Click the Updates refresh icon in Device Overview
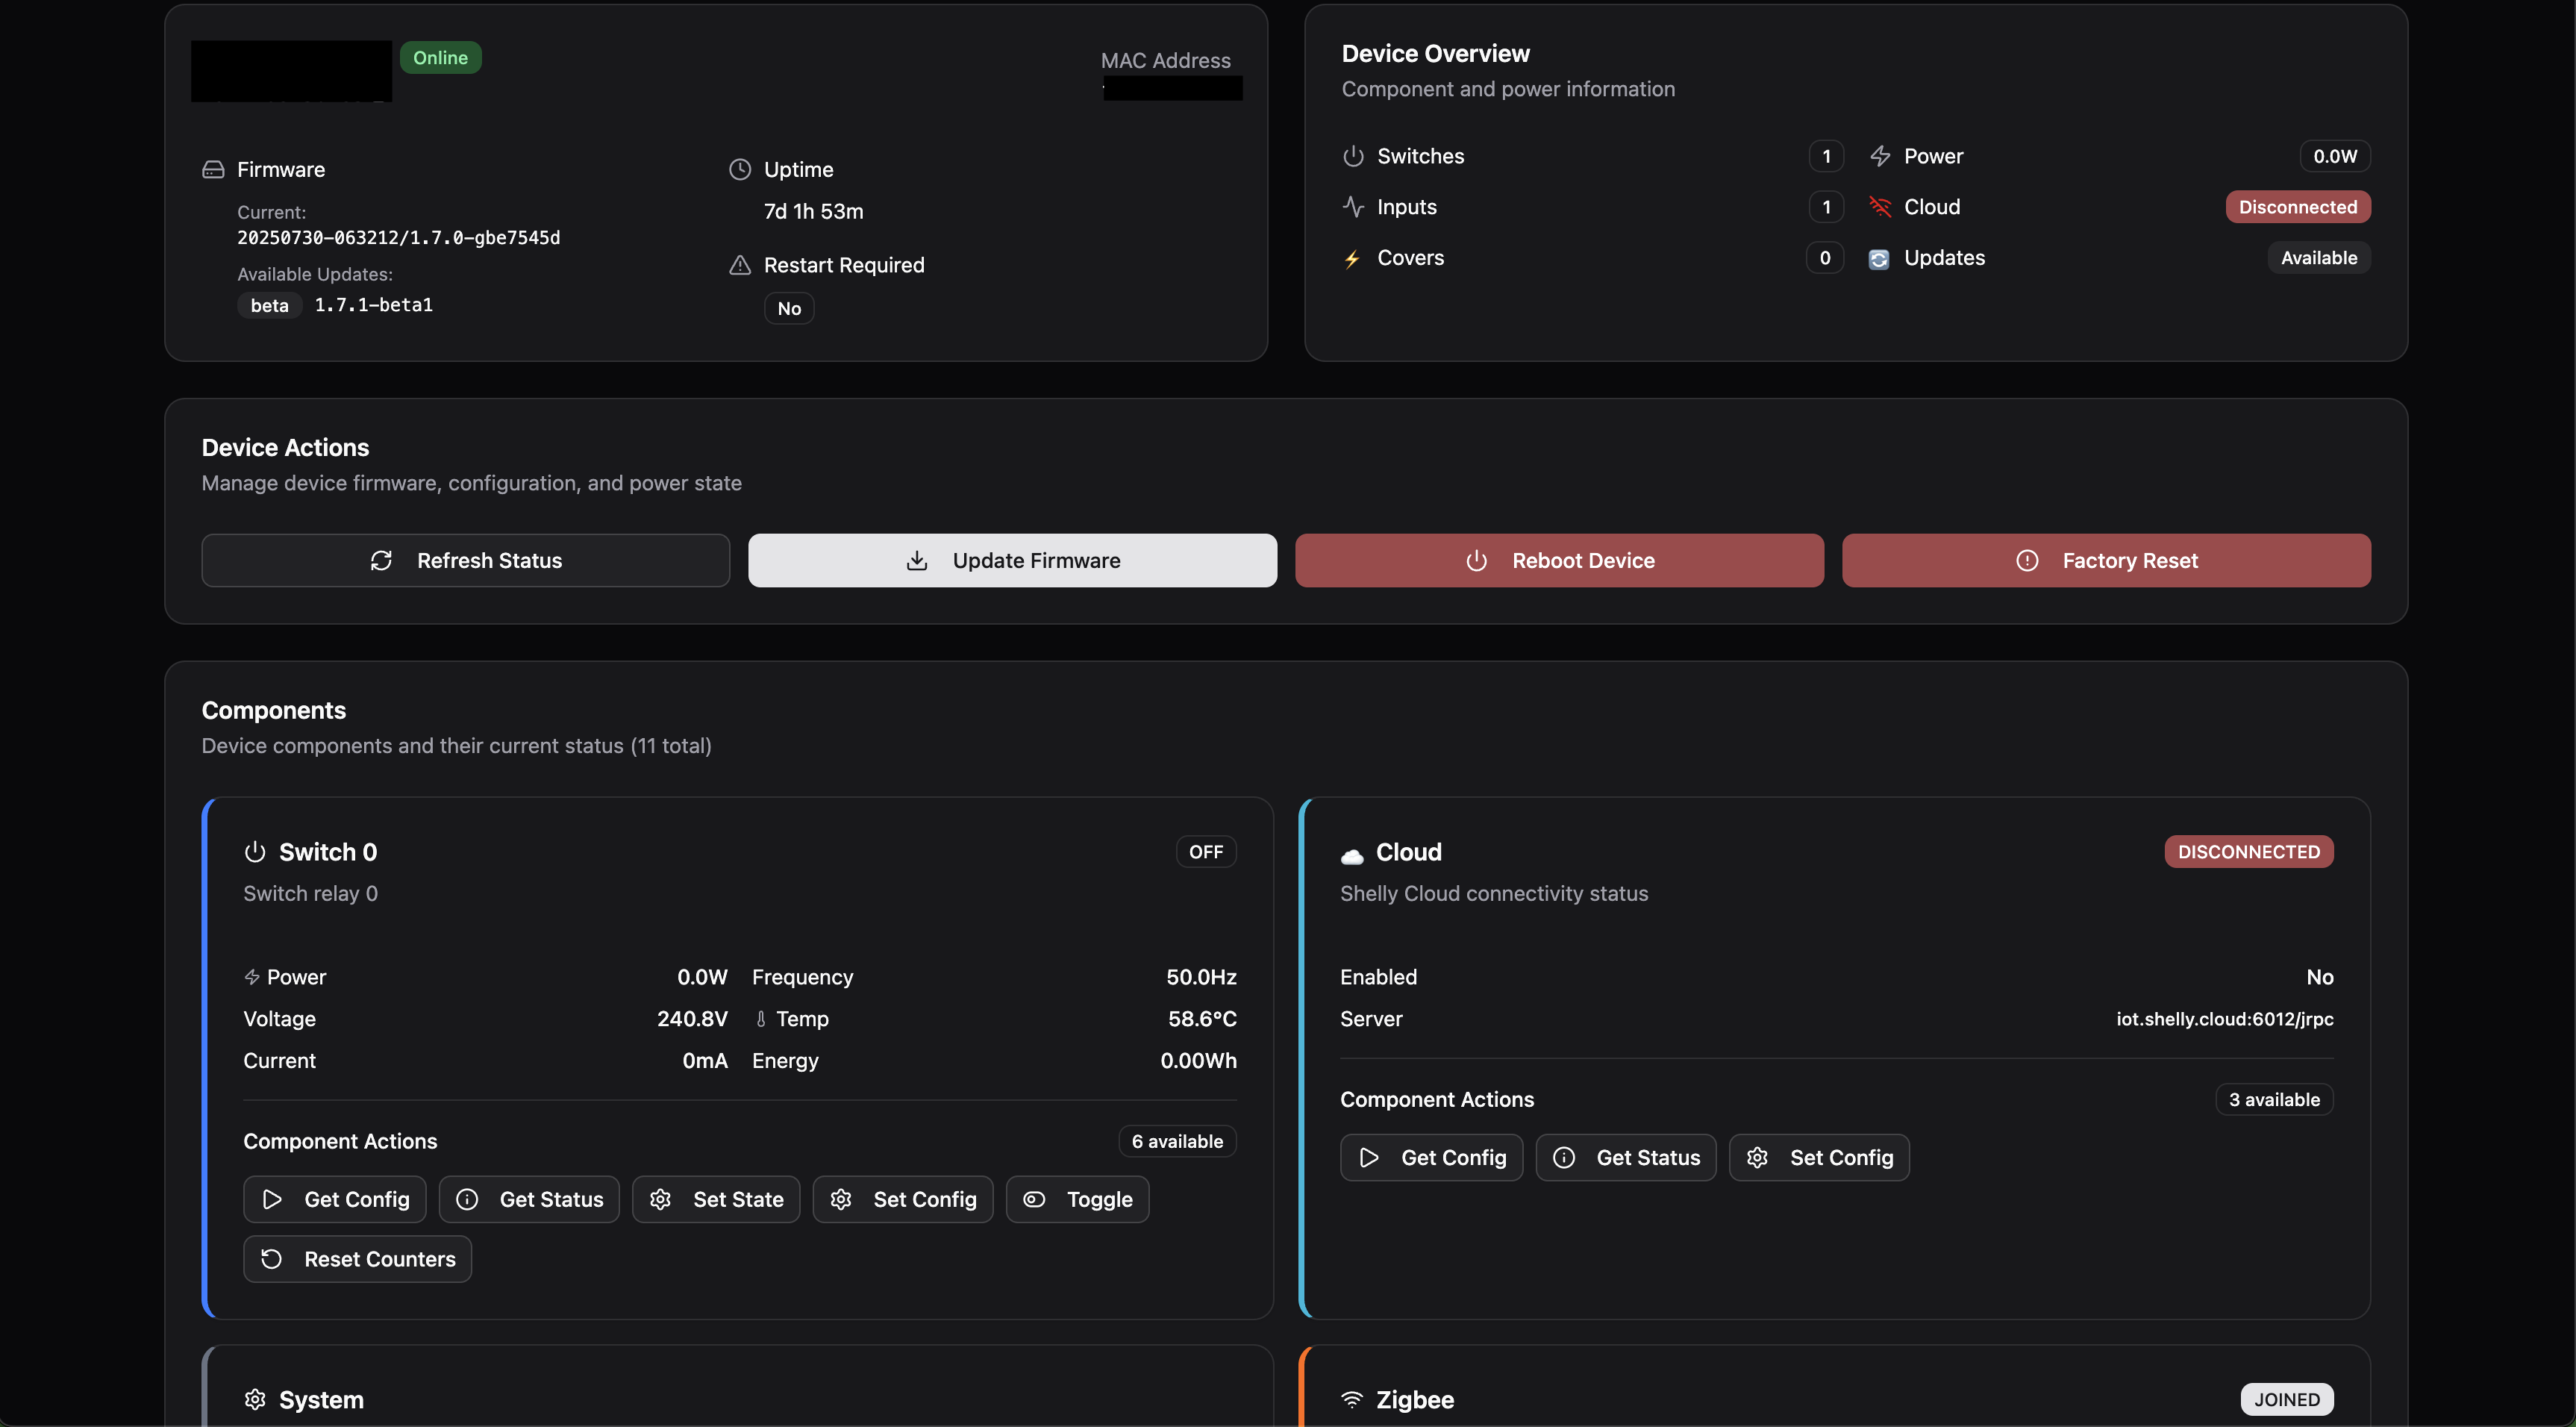This screenshot has width=2576, height=1427. coord(1879,259)
